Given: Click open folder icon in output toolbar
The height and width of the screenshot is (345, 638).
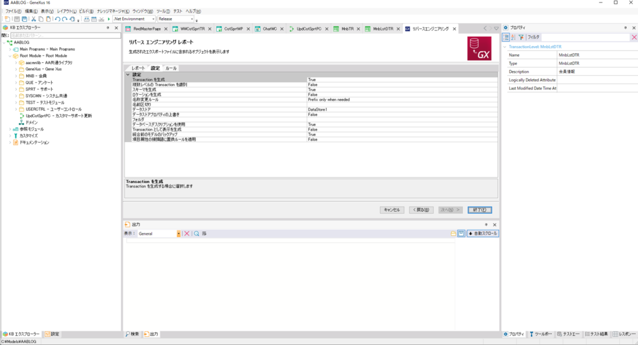Looking at the screenshot, I should (x=454, y=234).
